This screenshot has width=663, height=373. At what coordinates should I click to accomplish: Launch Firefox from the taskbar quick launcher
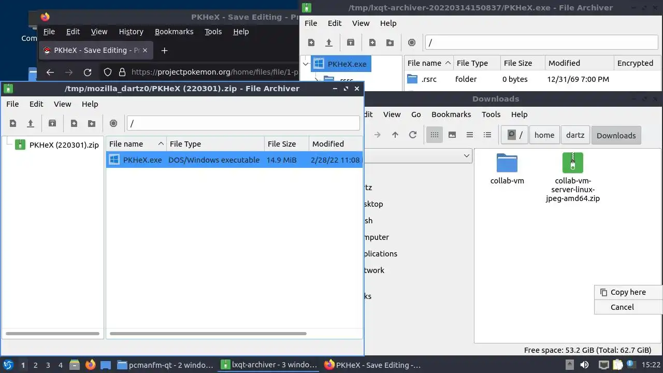click(x=90, y=365)
